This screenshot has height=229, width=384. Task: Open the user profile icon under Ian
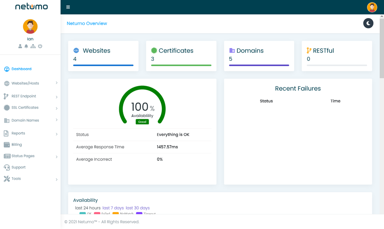click(x=20, y=46)
